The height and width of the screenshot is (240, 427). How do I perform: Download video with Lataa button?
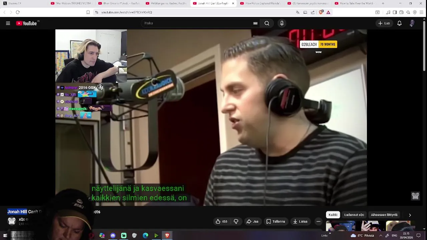[300, 221]
